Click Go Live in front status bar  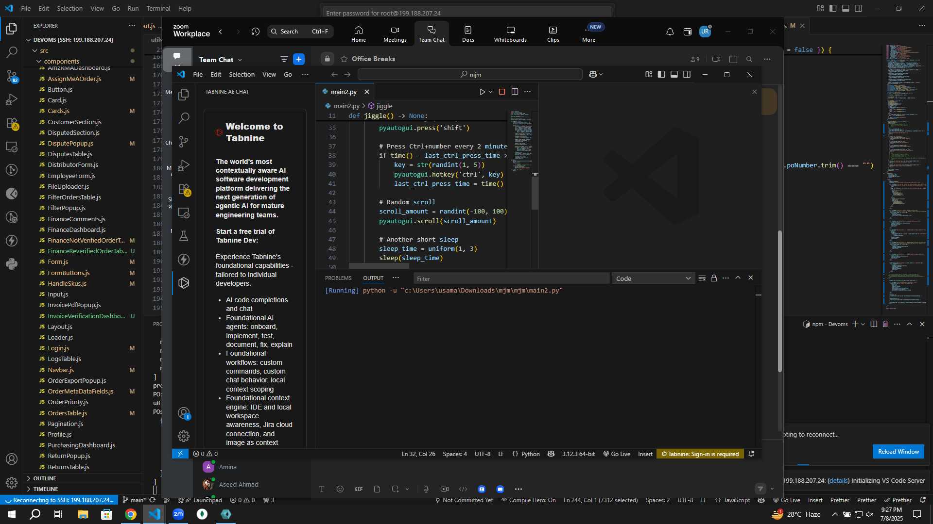[617, 454]
